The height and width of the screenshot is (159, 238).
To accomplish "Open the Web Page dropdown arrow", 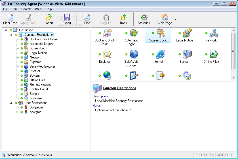I will click(x=176, y=19).
